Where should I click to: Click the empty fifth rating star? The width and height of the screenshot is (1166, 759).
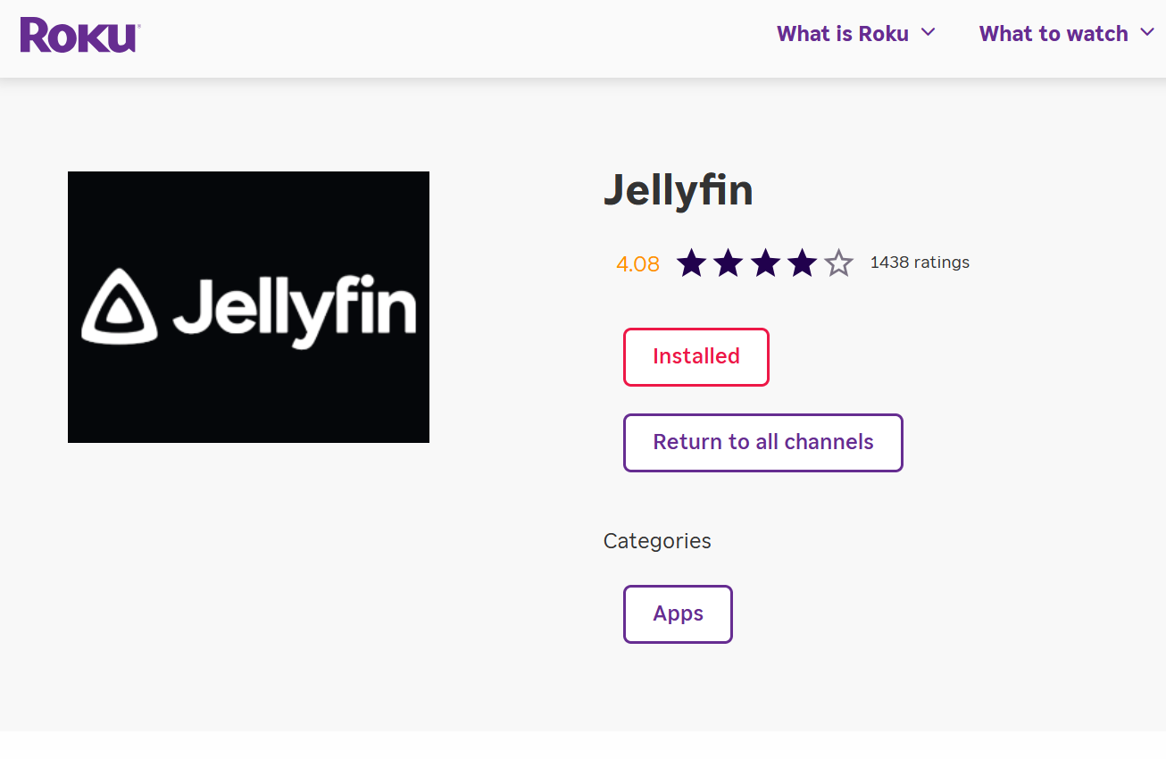click(x=838, y=263)
